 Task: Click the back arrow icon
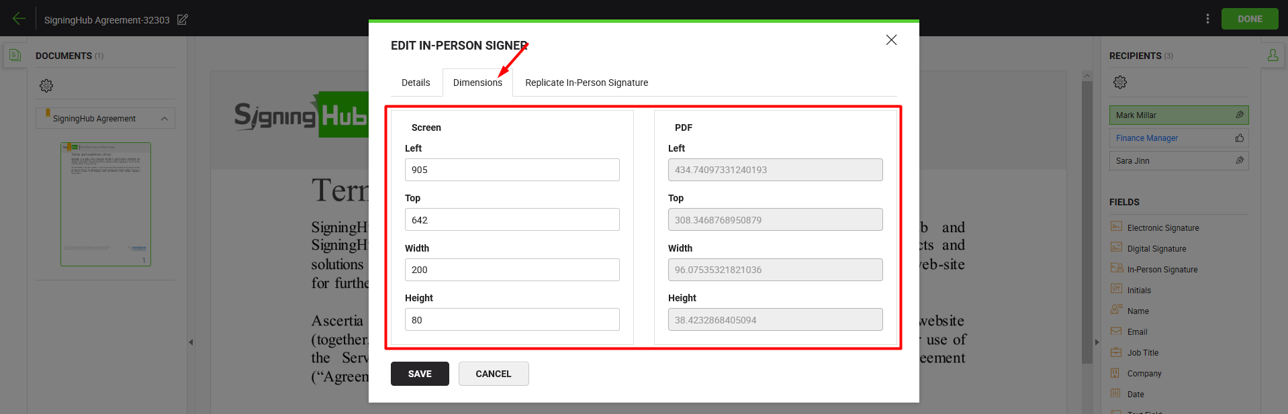(19, 19)
